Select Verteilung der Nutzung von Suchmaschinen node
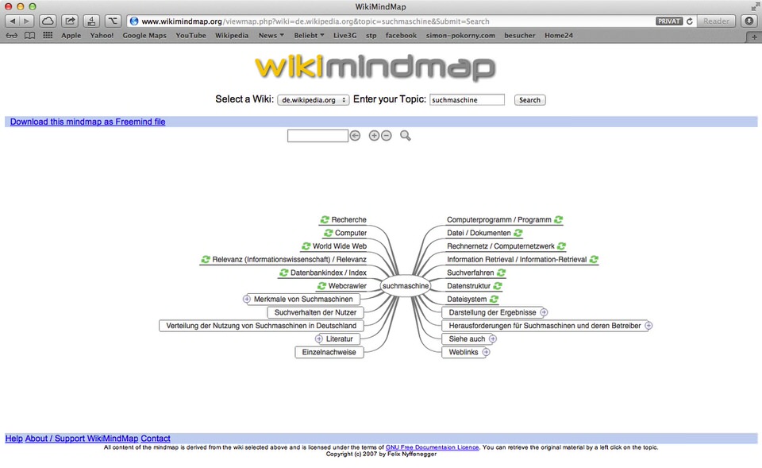762x468 pixels. 261,326
